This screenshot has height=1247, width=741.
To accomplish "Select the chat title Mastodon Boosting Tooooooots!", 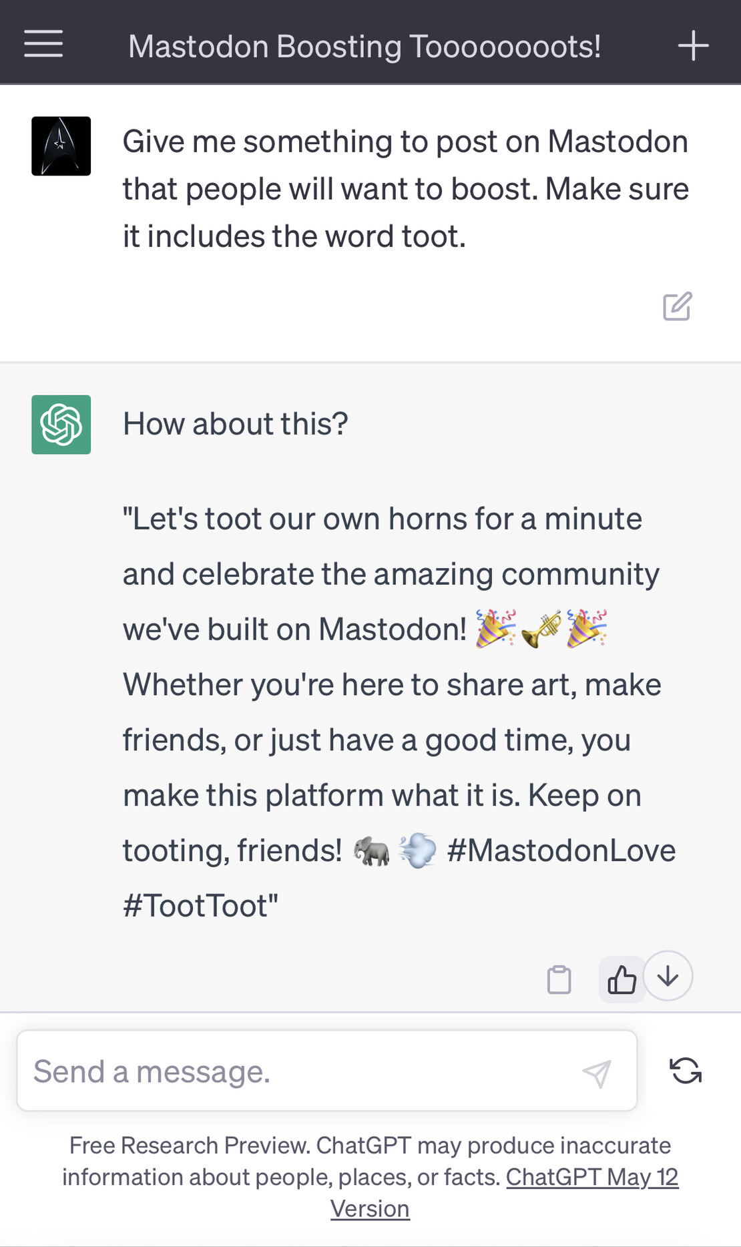I will pos(364,47).
